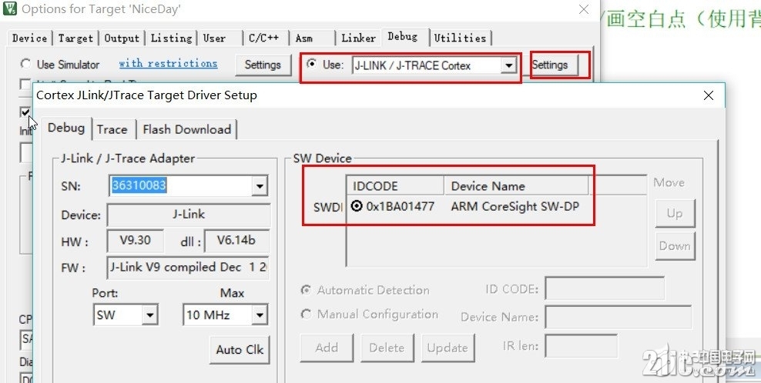Image resolution: width=761 pixels, height=383 pixels.
Task: Click the Auto Clk button
Action: click(x=240, y=350)
